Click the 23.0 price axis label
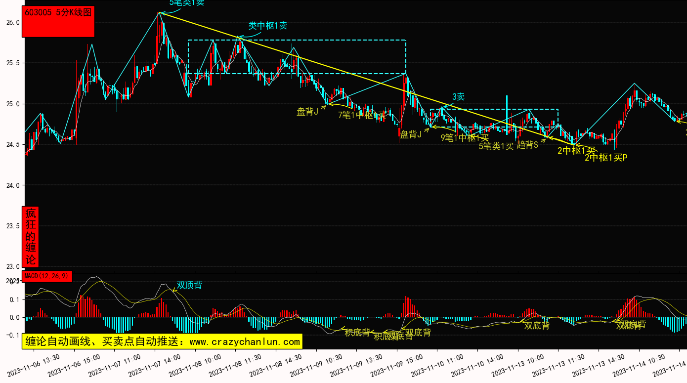 click(x=13, y=267)
